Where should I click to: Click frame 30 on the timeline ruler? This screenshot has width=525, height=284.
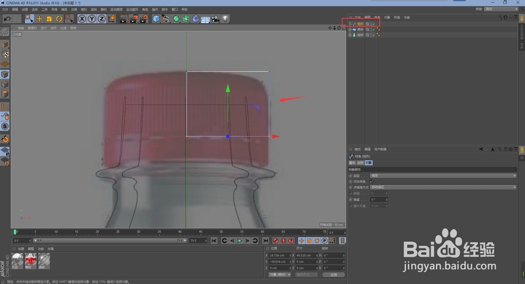pyautogui.click(x=139, y=232)
